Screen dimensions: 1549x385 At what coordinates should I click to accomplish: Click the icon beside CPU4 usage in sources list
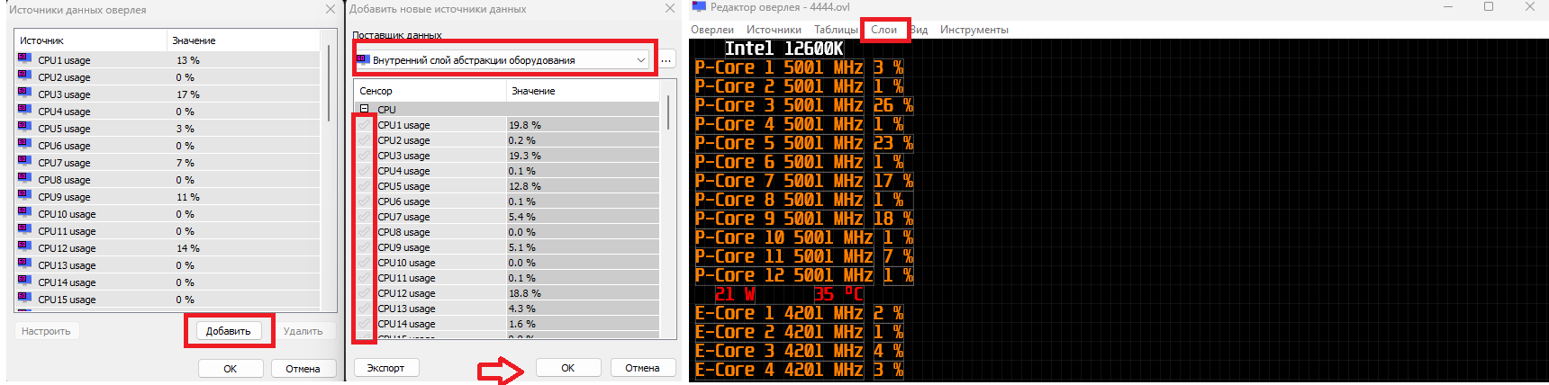(24, 110)
